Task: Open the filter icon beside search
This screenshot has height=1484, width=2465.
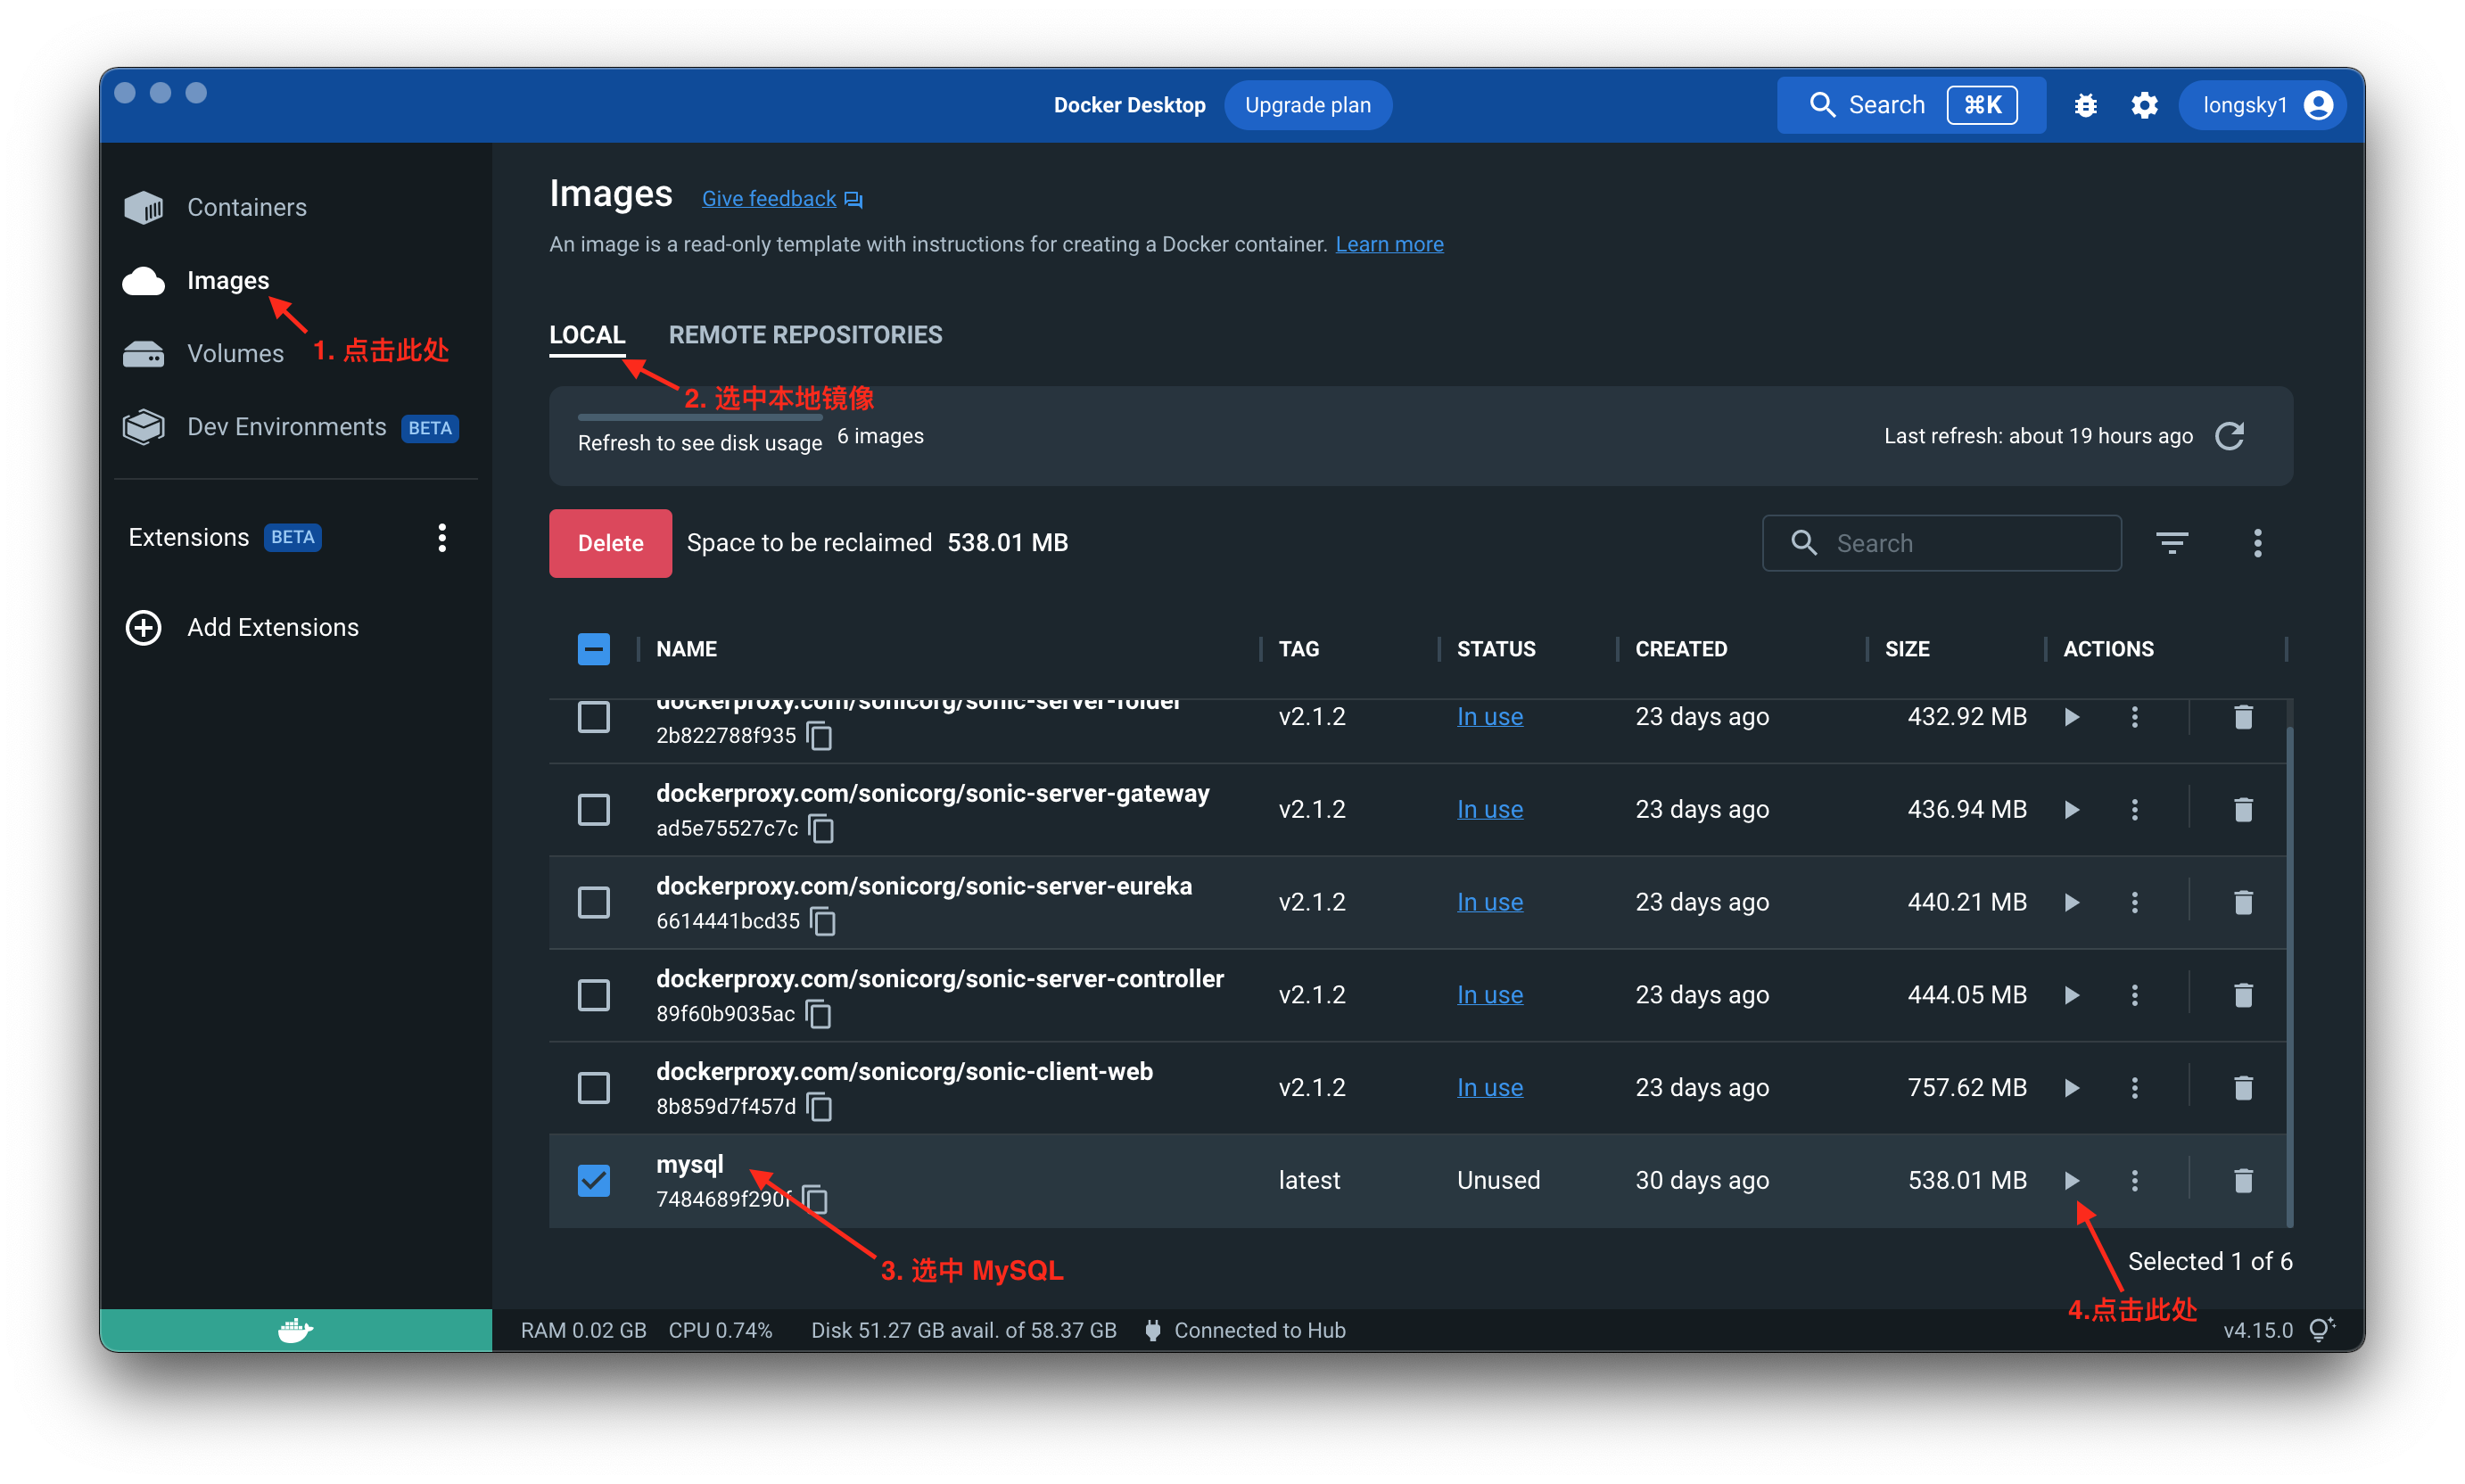Action: click(x=2171, y=543)
